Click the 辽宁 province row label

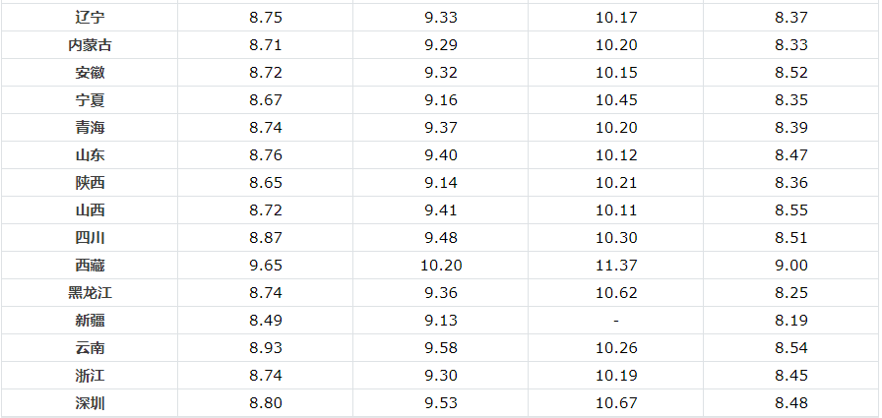pos(90,18)
